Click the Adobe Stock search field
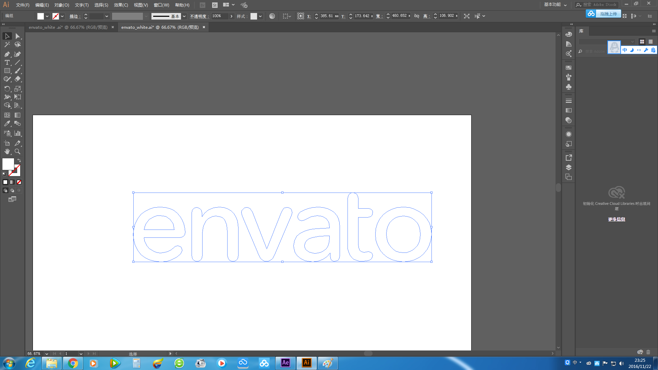The height and width of the screenshot is (370, 658). 597,5
